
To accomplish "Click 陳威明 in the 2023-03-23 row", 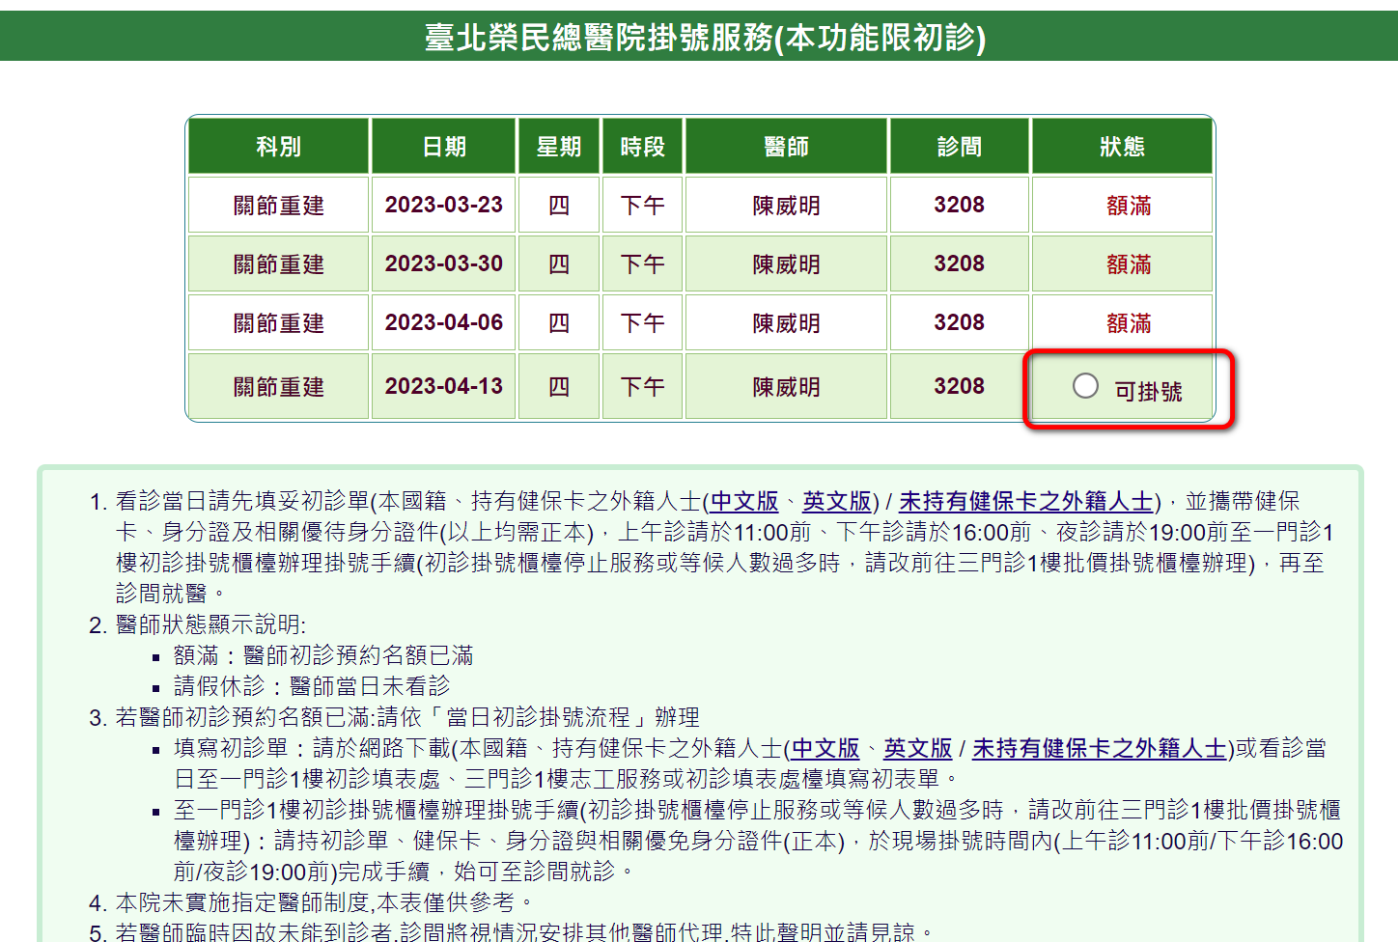I will coord(787,206).
